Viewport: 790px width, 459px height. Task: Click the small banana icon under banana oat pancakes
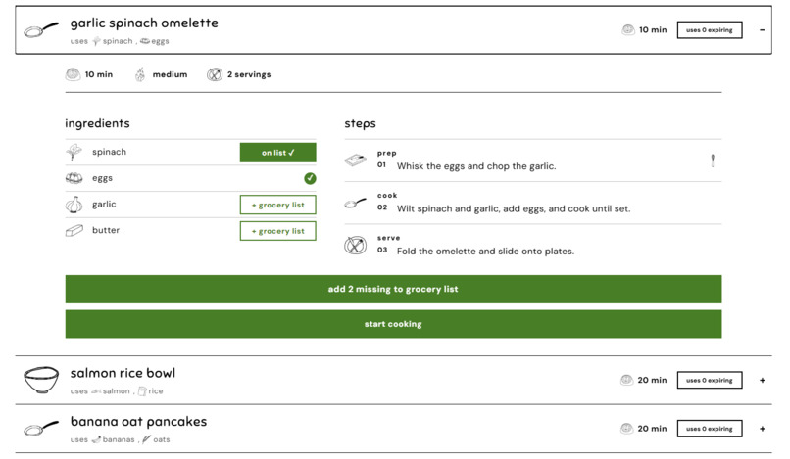point(96,439)
